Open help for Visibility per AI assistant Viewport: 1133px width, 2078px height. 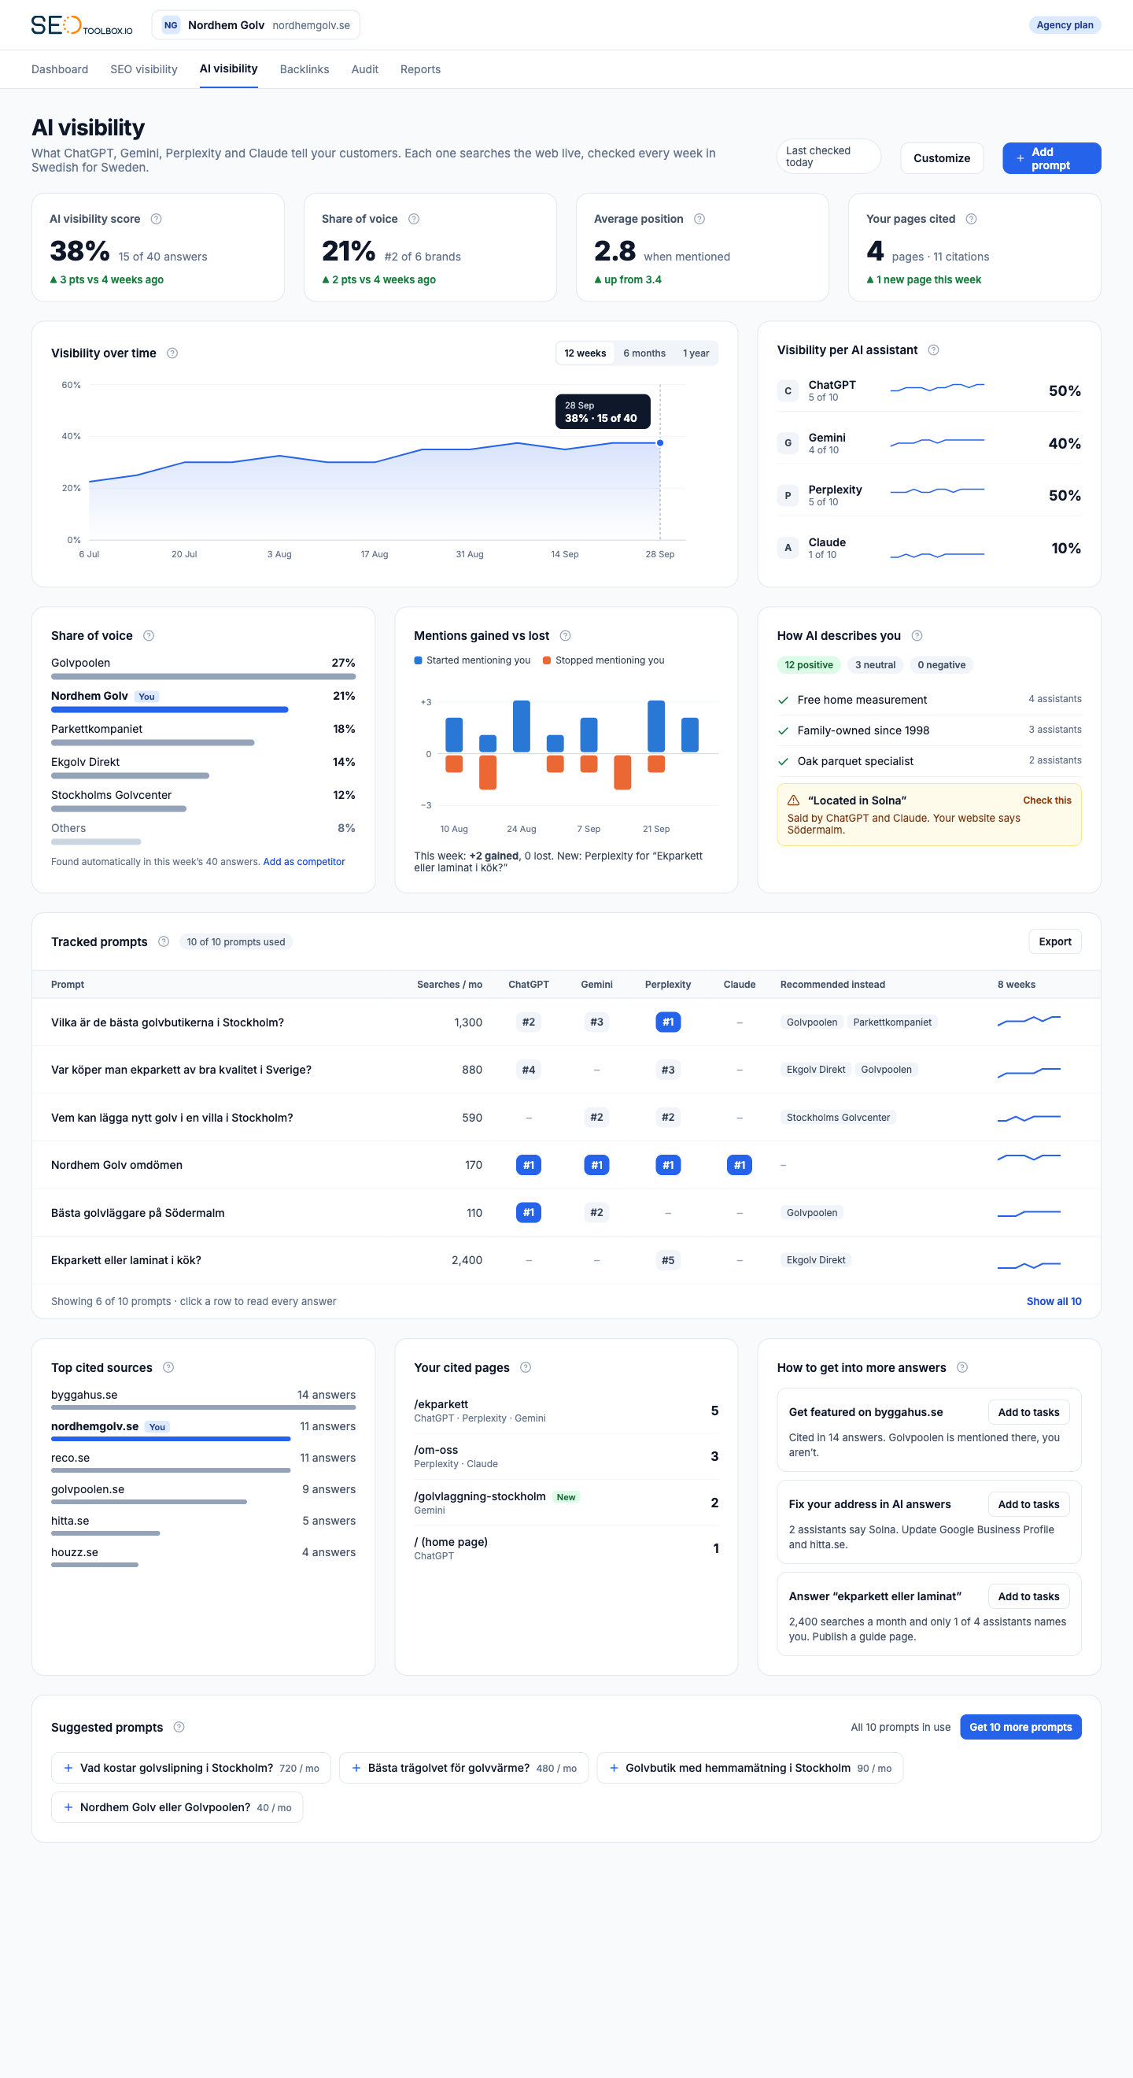(933, 349)
